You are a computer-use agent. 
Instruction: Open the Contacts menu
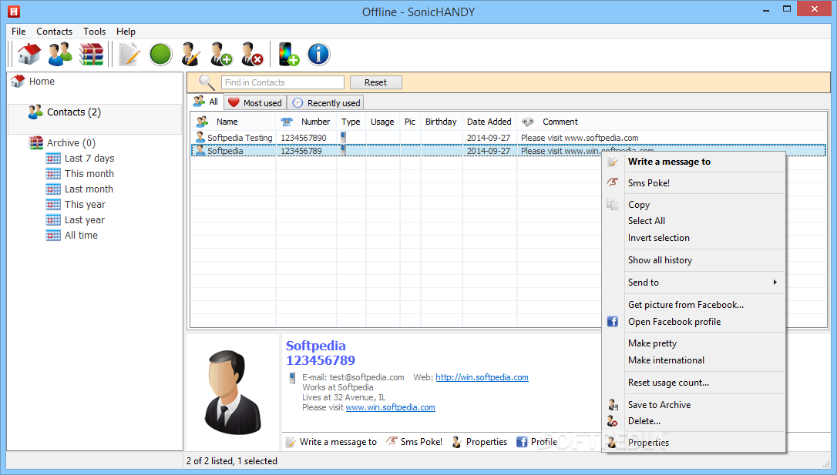[x=55, y=32]
